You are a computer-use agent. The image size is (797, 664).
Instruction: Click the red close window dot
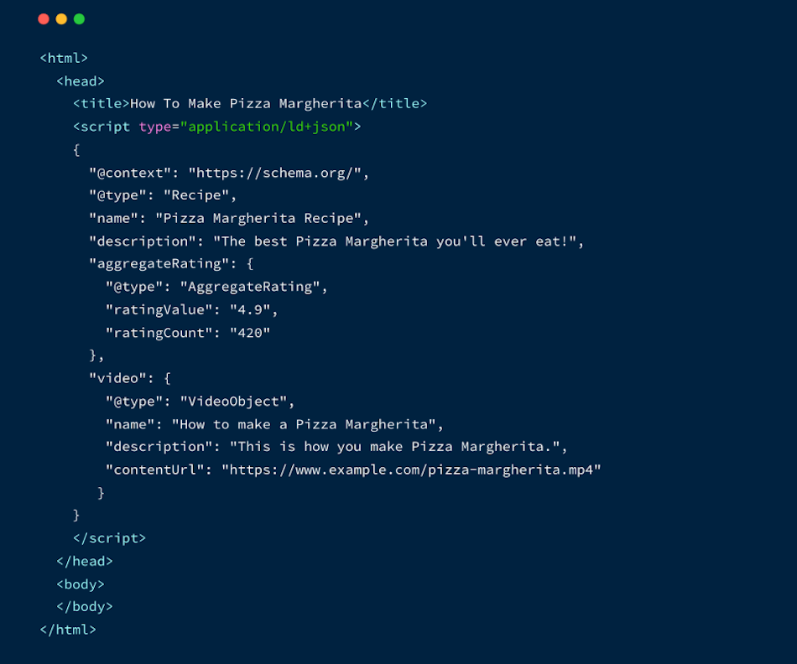(x=44, y=19)
